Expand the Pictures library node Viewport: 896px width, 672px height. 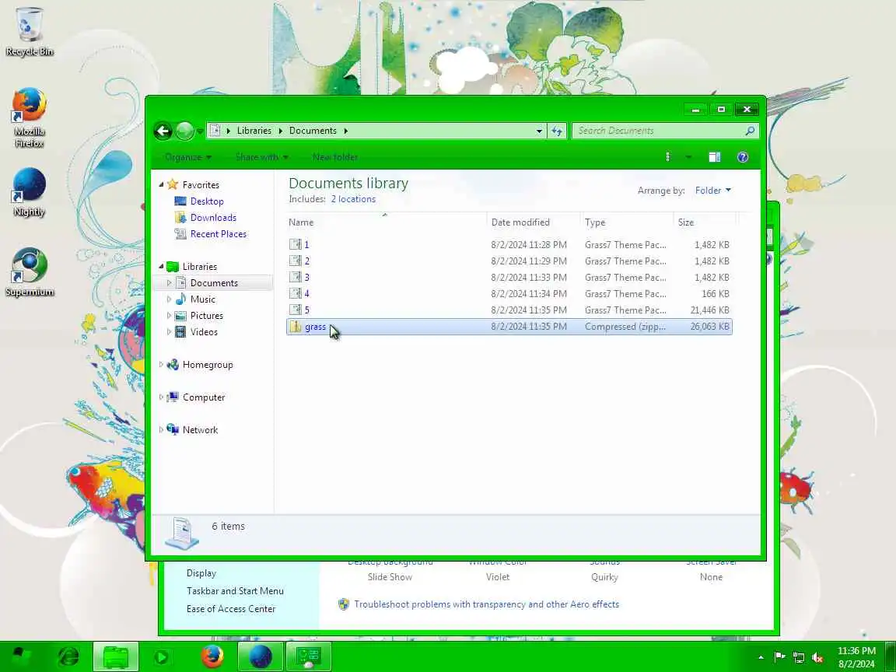[169, 316]
